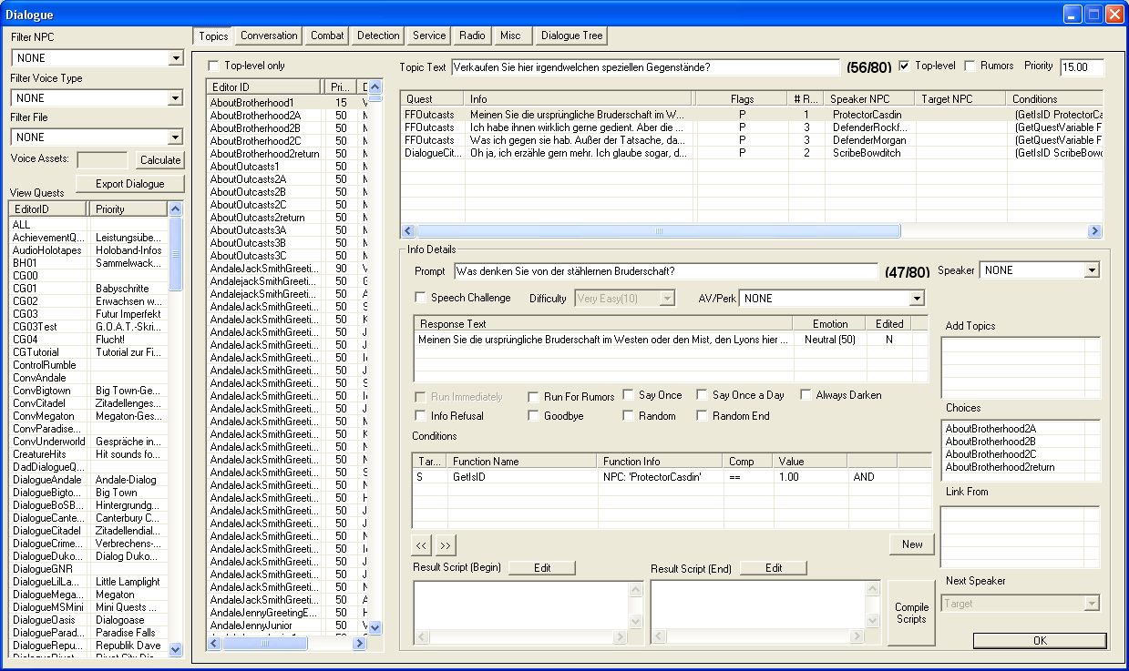Select the response text row Neutral (50)
Viewport: 1129px width, 671px height.
click(x=672, y=339)
